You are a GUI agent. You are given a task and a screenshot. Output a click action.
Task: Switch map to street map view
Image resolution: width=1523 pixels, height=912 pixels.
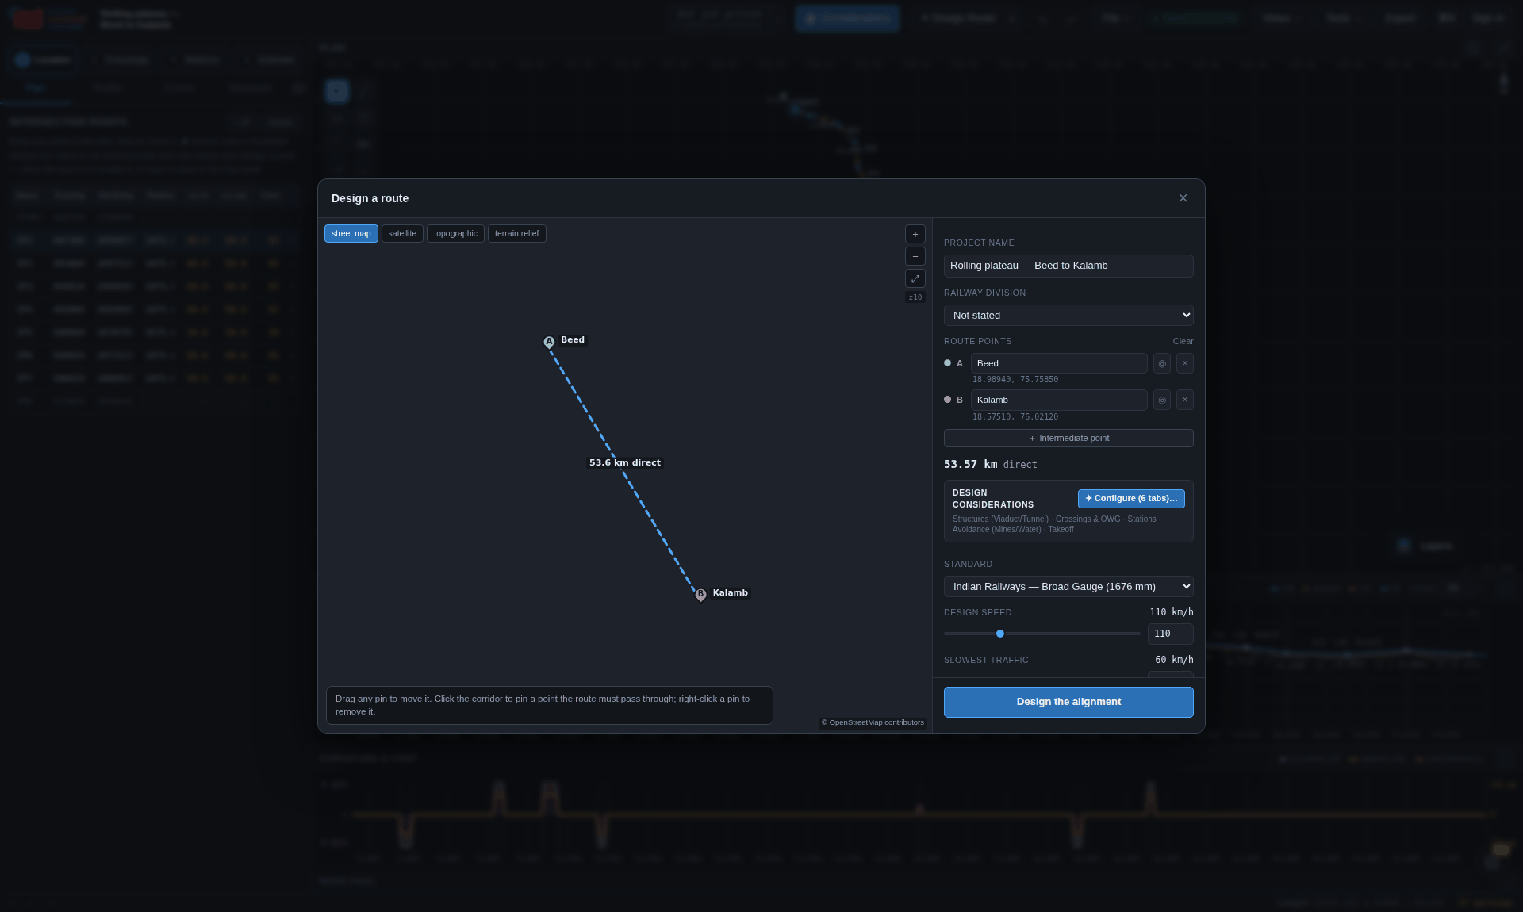pos(351,234)
